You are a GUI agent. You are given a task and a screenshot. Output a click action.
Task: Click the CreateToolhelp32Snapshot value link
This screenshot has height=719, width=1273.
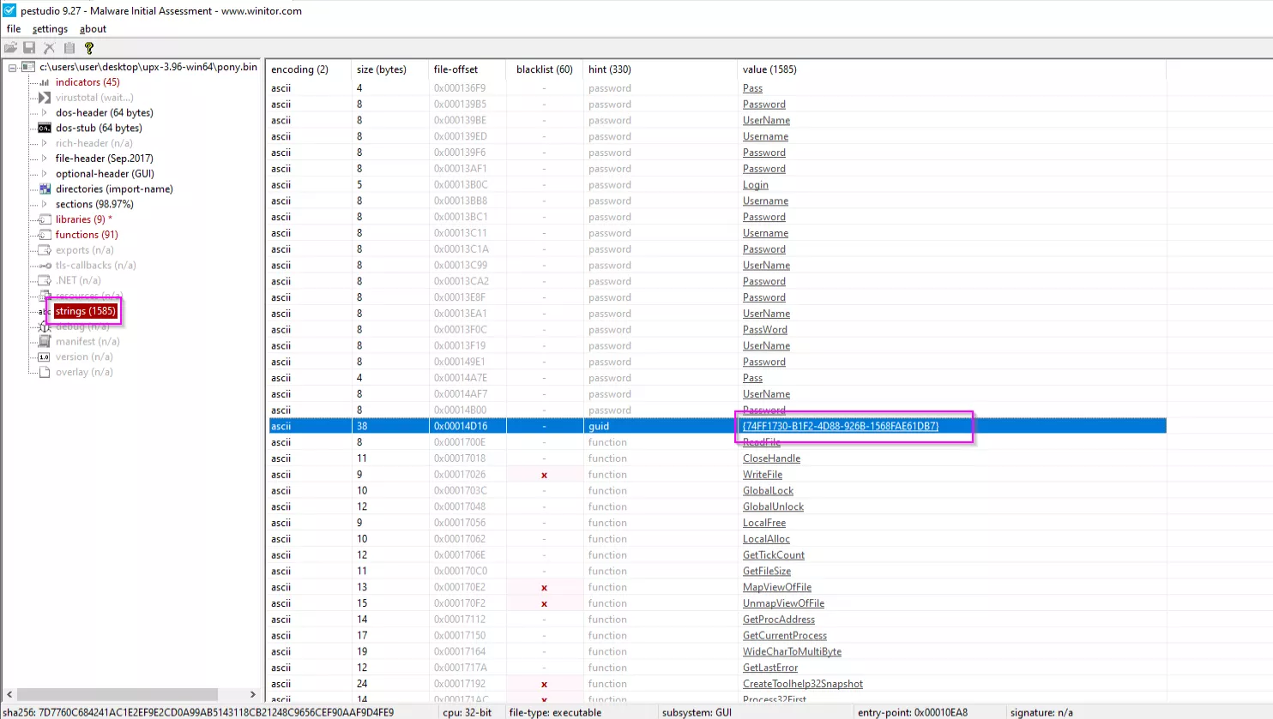click(x=802, y=684)
